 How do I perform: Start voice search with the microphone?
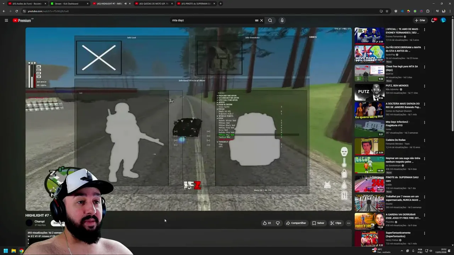(282, 20)
